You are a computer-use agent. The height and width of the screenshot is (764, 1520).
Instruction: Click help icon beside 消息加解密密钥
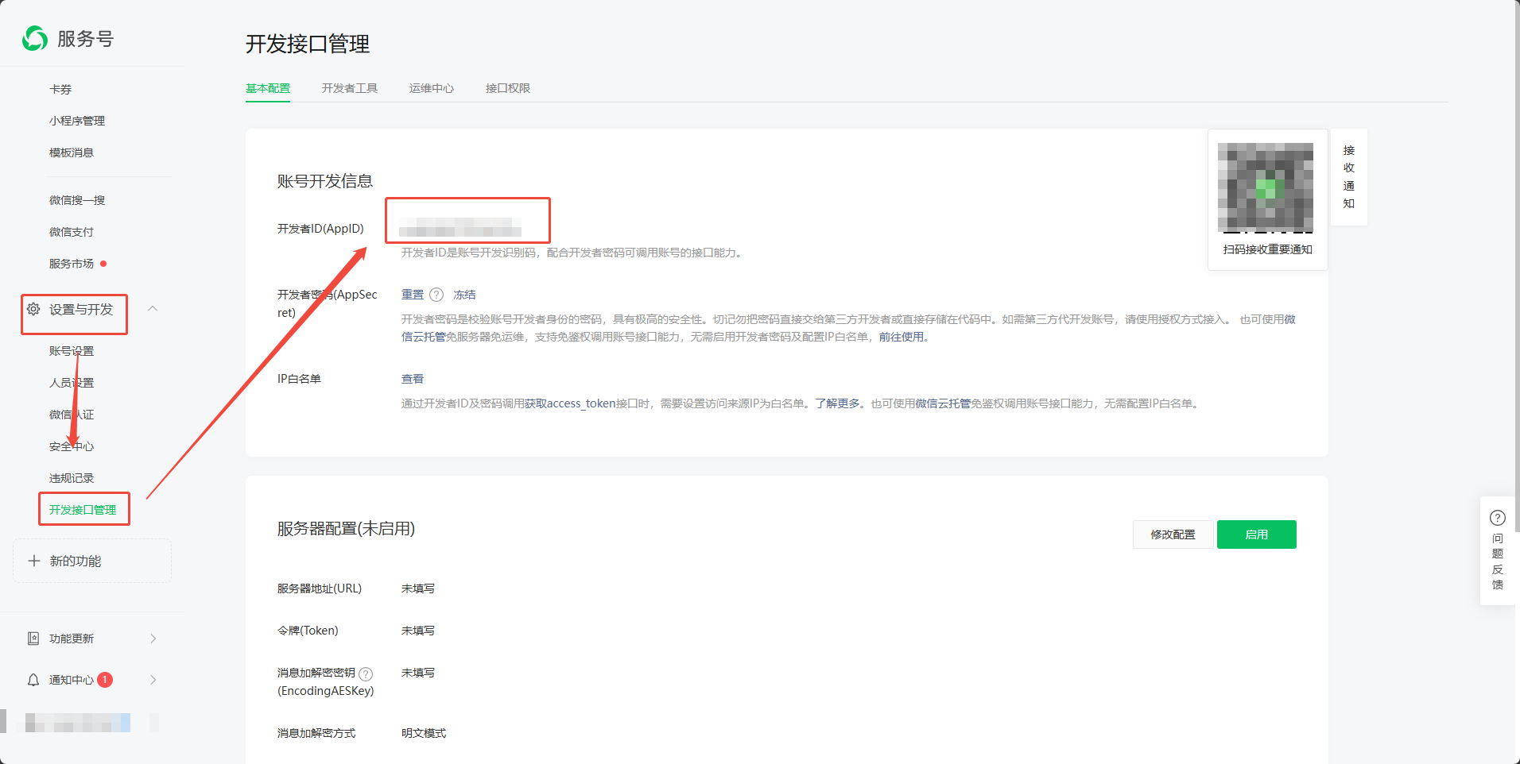366,673
